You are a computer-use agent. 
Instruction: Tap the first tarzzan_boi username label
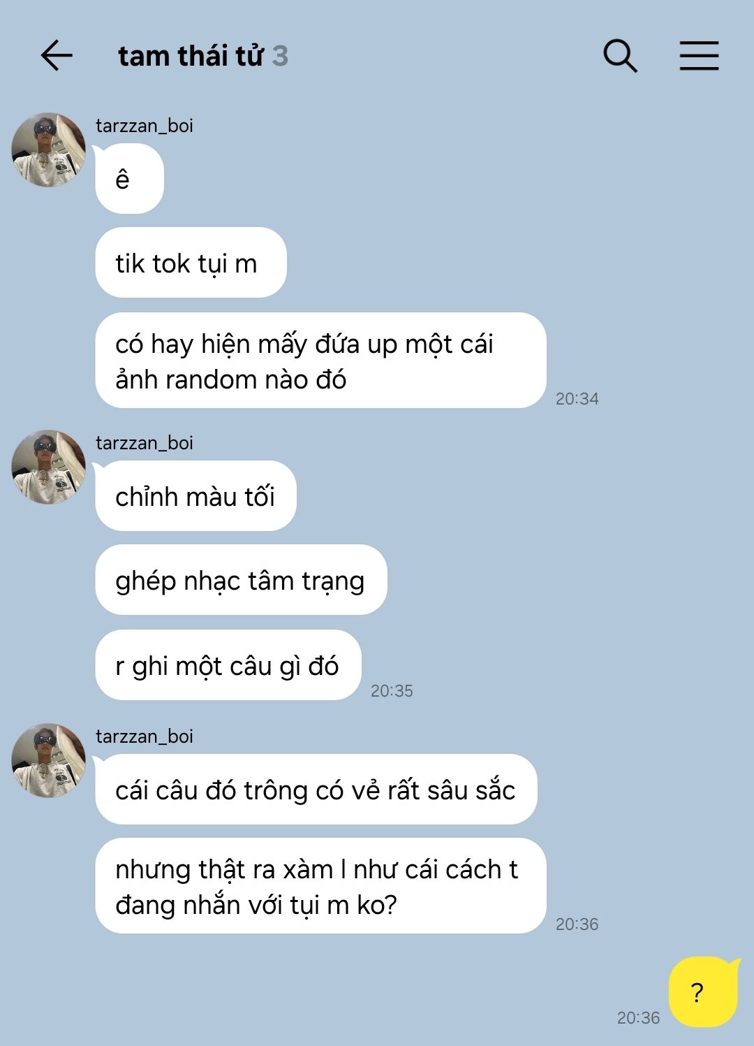click(x=145, y=126)
